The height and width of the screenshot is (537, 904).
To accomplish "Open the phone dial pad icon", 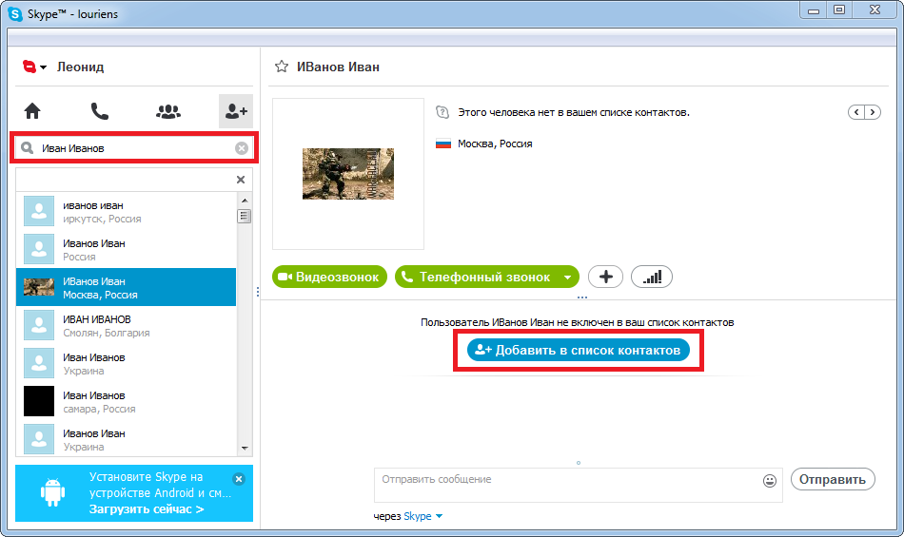I will (x=100, y=111).
